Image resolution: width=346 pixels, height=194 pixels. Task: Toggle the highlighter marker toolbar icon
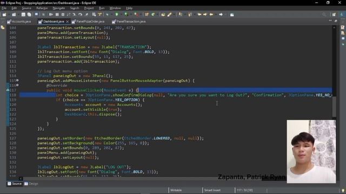click(x=169, y=15)
